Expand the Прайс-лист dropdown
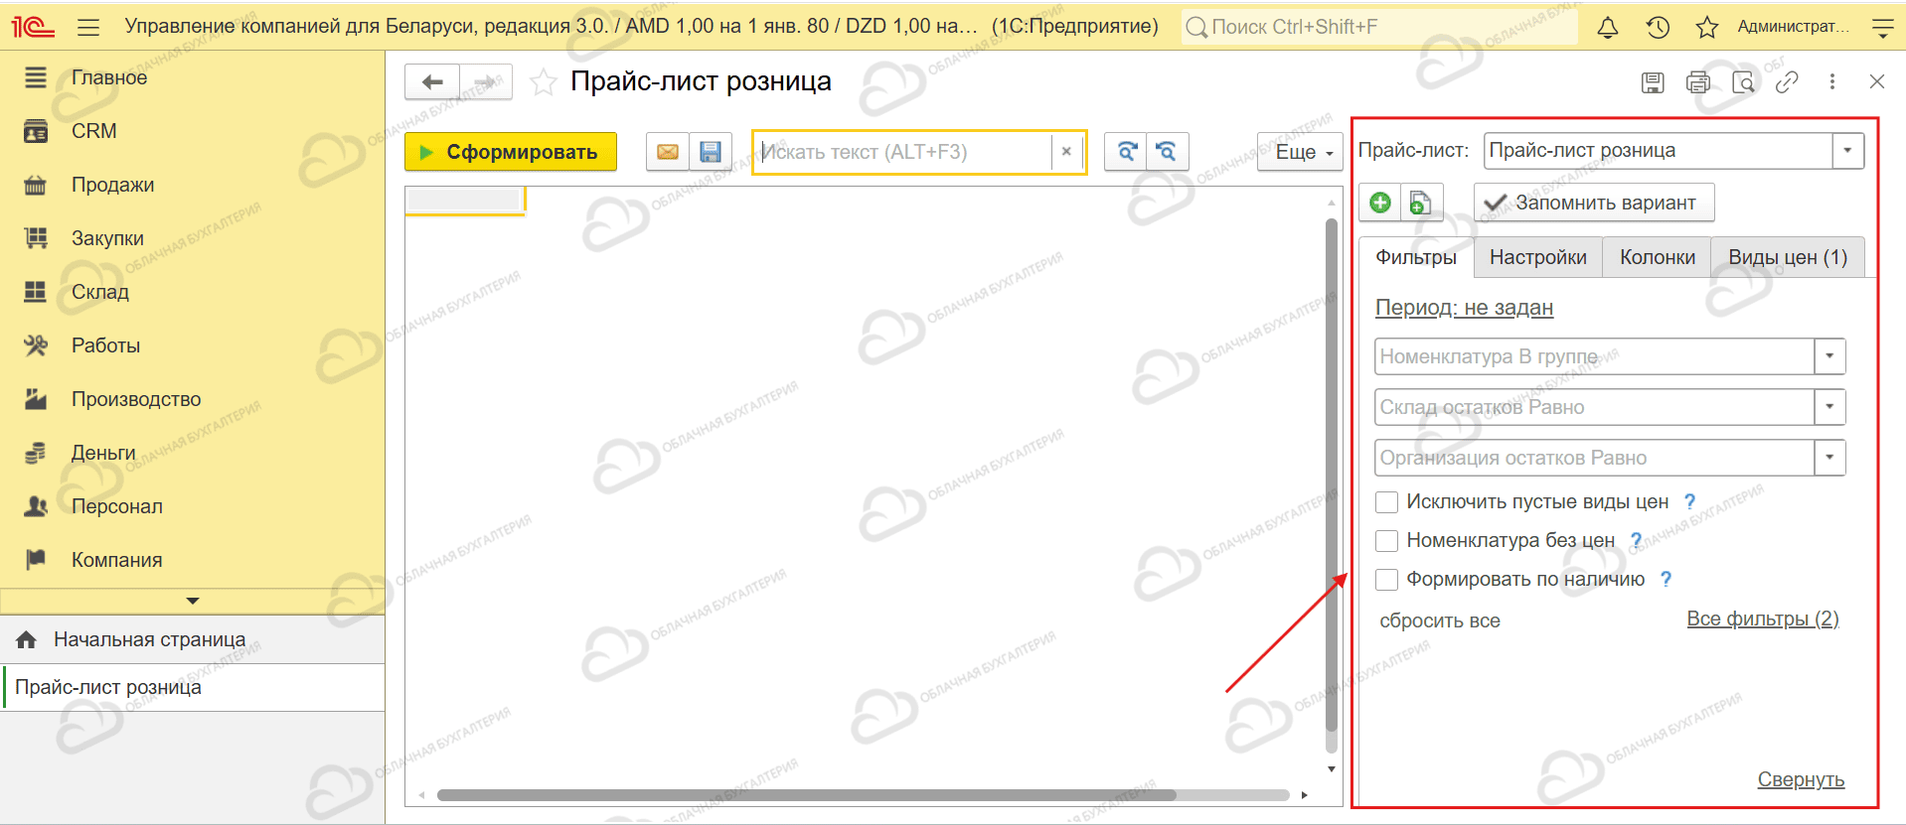 coord(1847,151)
